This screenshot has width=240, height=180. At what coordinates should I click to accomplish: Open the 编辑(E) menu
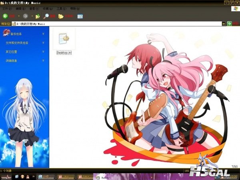coord(20,8)
